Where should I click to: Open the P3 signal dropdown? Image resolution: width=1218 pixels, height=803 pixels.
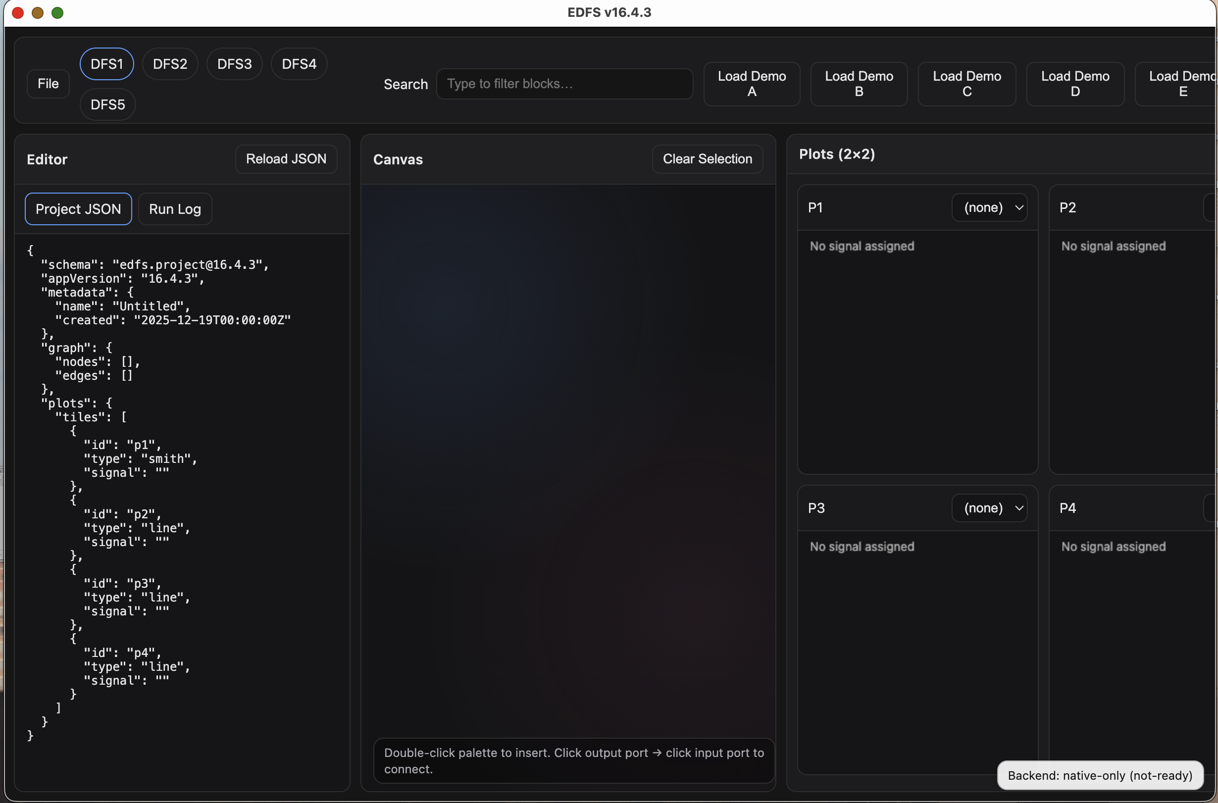coord(989,508)
